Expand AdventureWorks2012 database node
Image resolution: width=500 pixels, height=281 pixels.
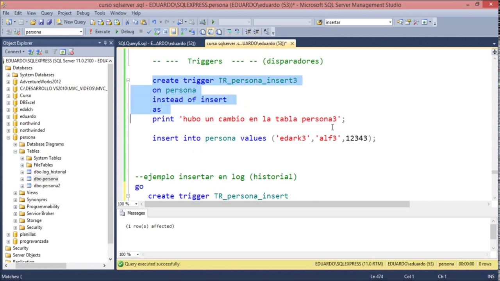click(x=8, y=82)
